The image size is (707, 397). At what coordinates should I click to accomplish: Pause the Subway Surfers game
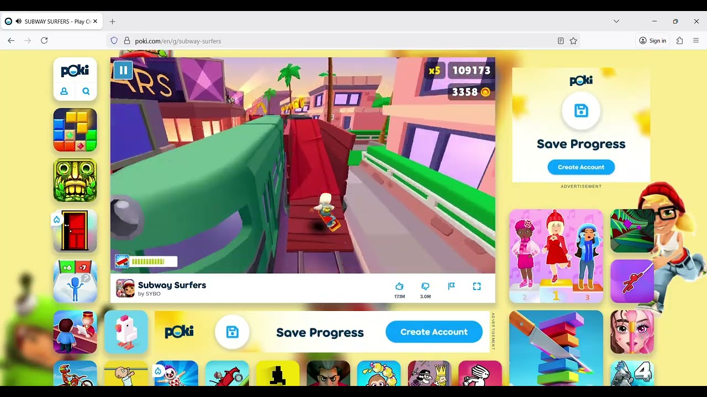123,70
